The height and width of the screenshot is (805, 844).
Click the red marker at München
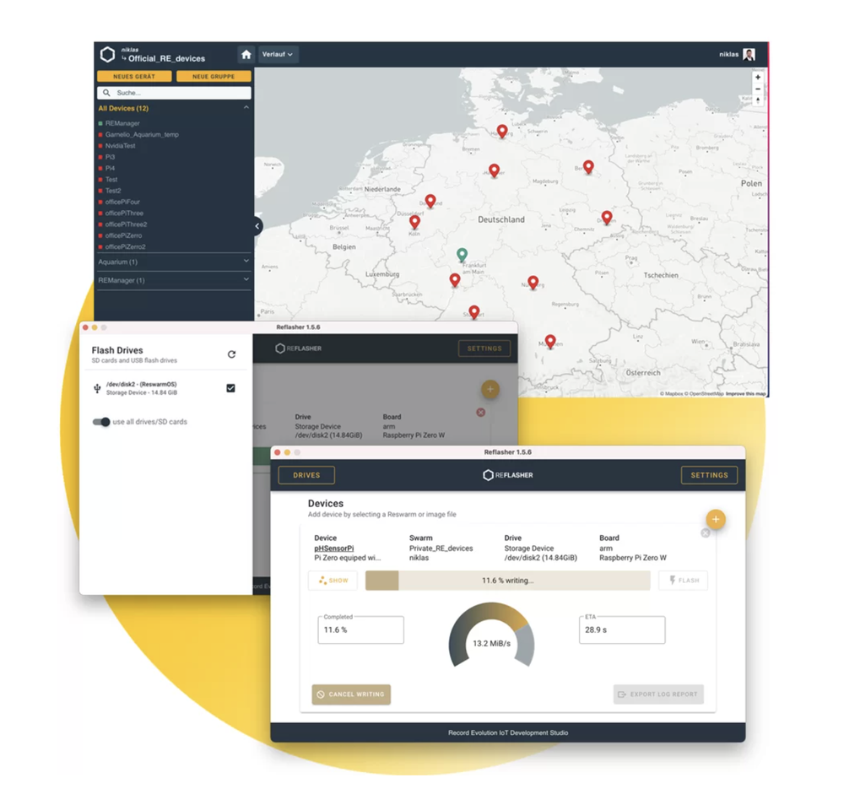550,341
